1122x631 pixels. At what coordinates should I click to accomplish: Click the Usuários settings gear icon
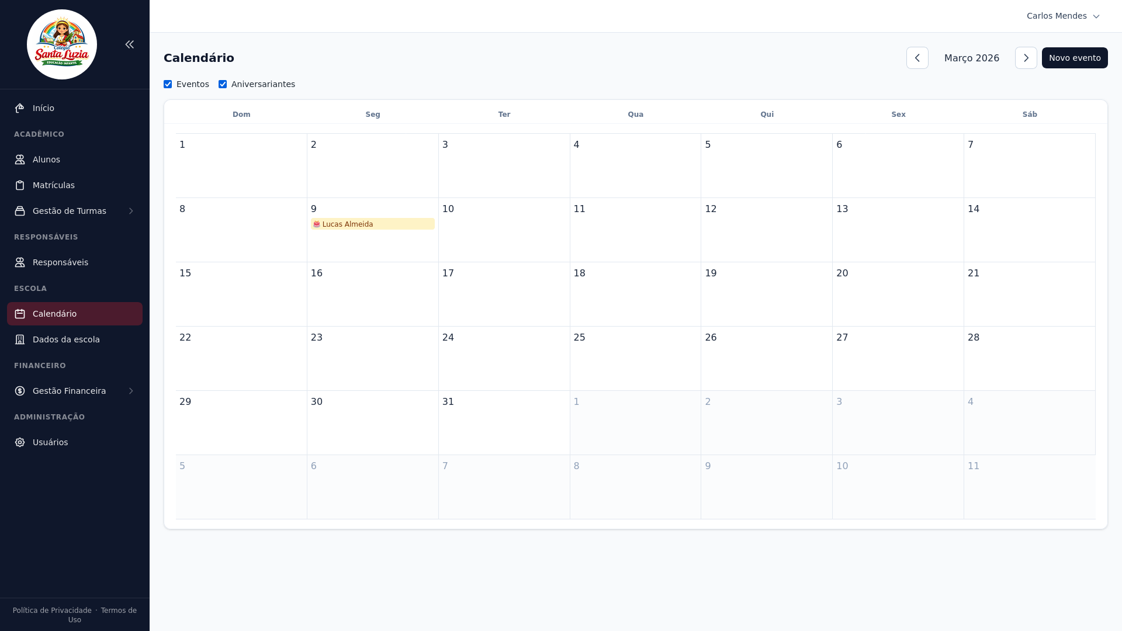pos(20,442)
